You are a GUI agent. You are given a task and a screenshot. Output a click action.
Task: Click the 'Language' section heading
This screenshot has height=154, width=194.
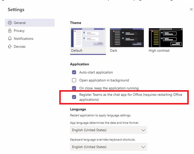(x=78, y=109)
